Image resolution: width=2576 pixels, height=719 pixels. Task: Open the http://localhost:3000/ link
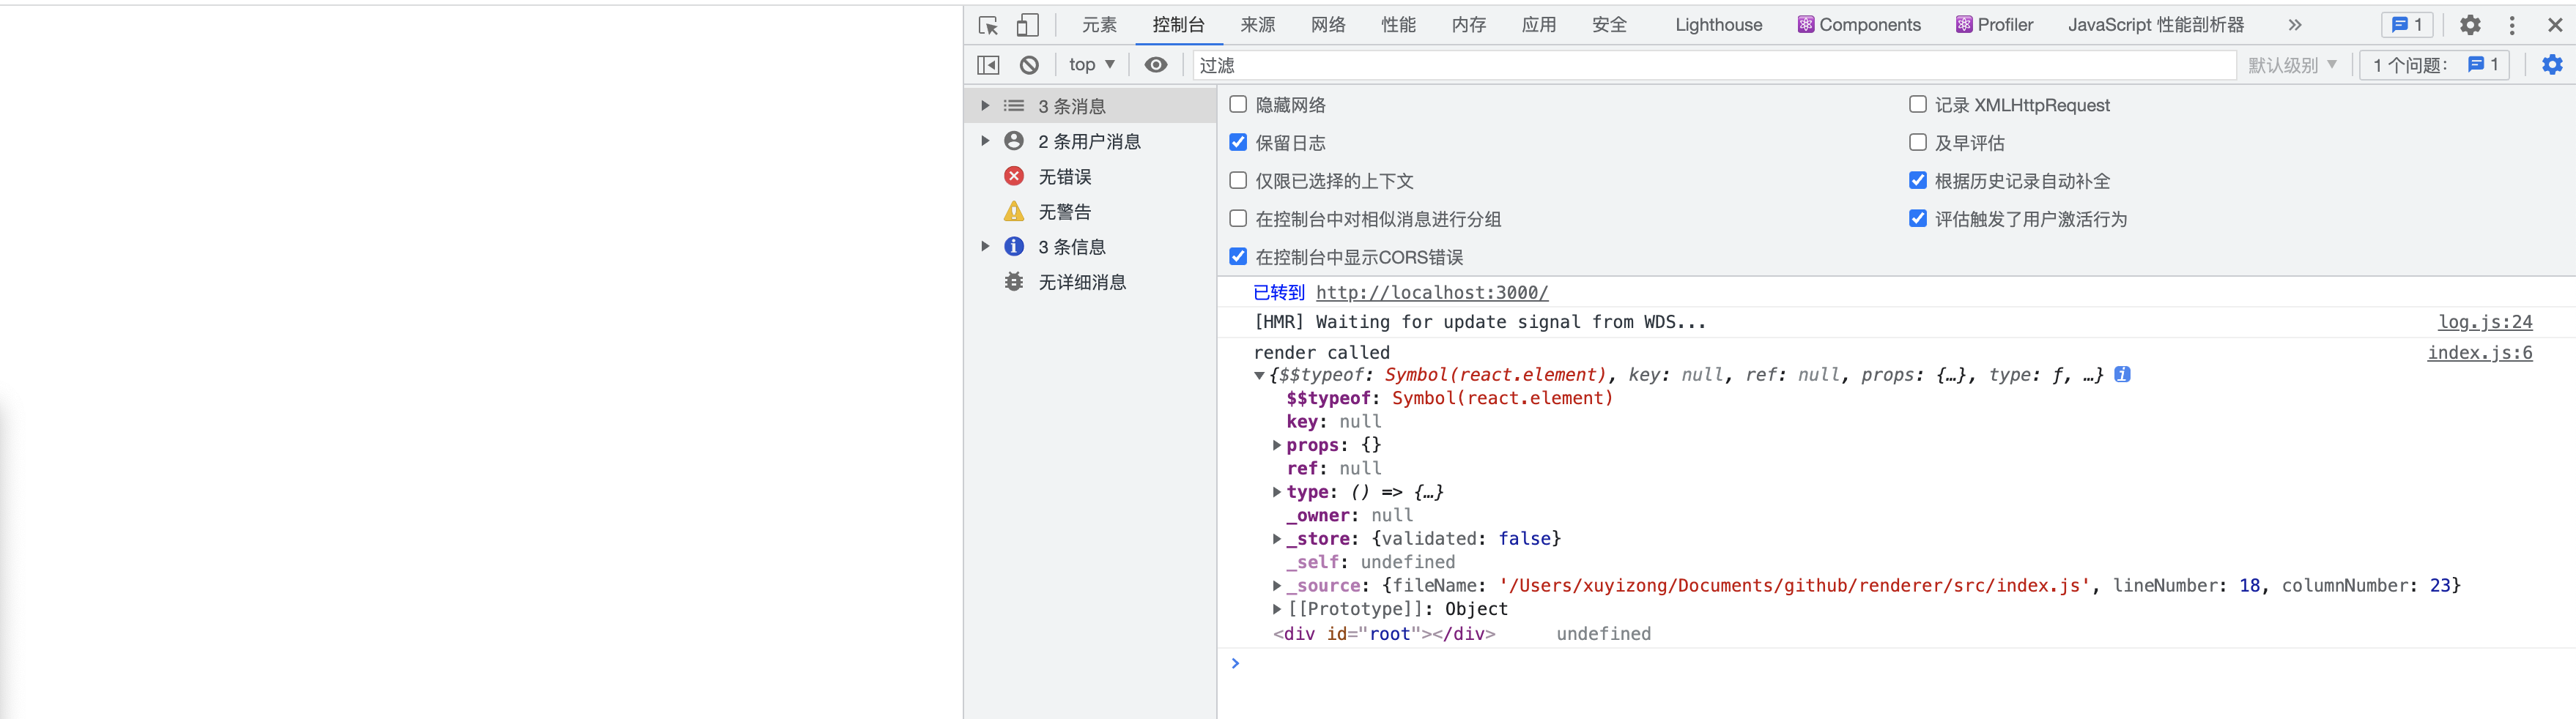pyautogui.click(x=1432, y=292)
